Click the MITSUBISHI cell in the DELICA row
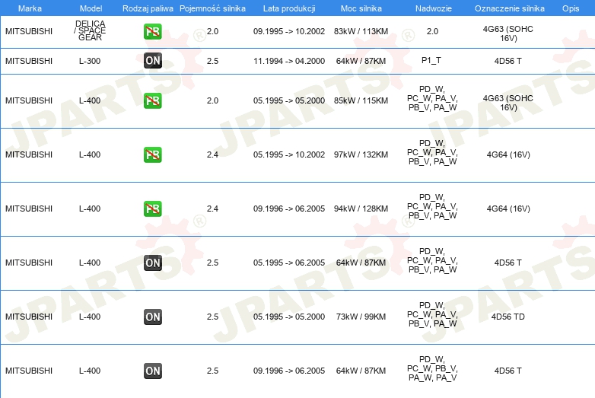This screenshot has width=595, height=398. coord(29,31)
